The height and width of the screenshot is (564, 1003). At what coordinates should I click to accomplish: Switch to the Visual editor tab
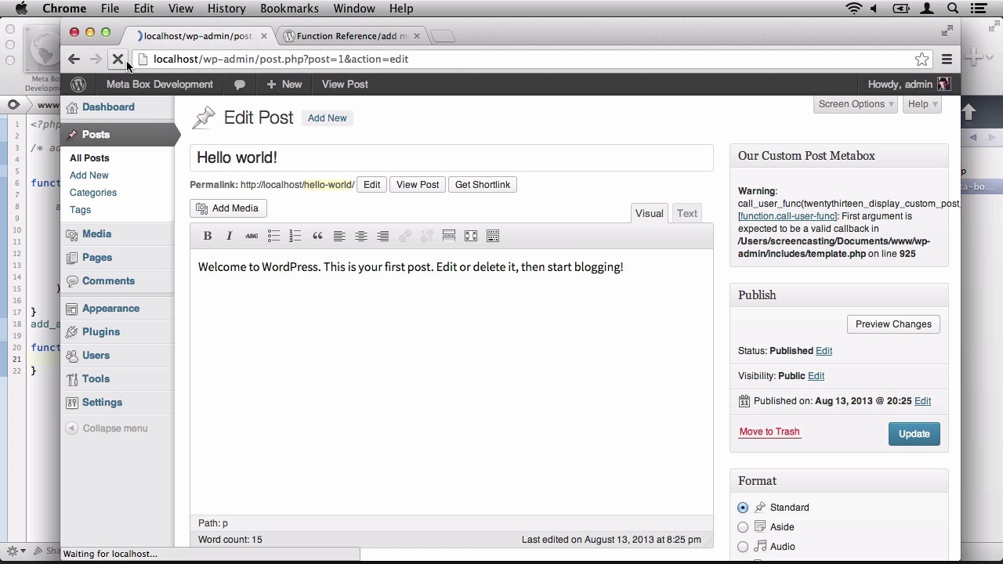649,214
